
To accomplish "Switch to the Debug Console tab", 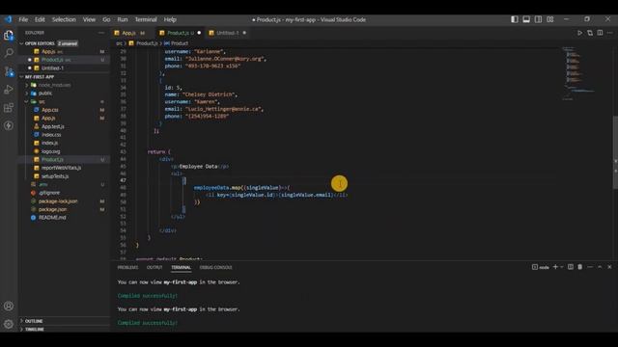I will [215, 267].
